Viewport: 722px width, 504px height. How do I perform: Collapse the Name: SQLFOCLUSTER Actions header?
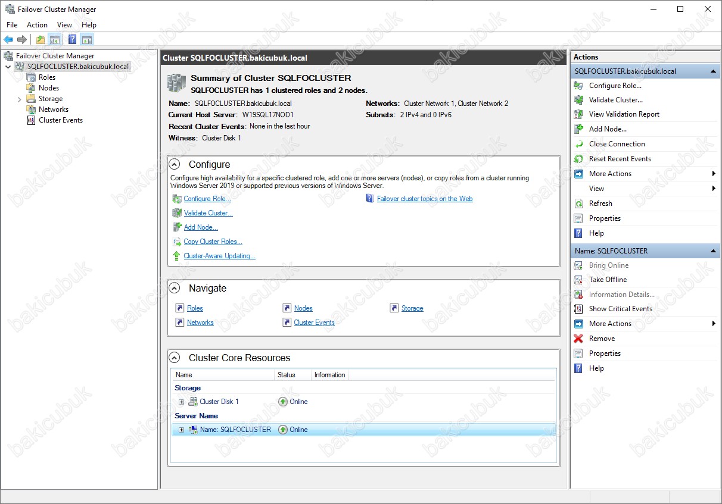click(x=714, y=251)
